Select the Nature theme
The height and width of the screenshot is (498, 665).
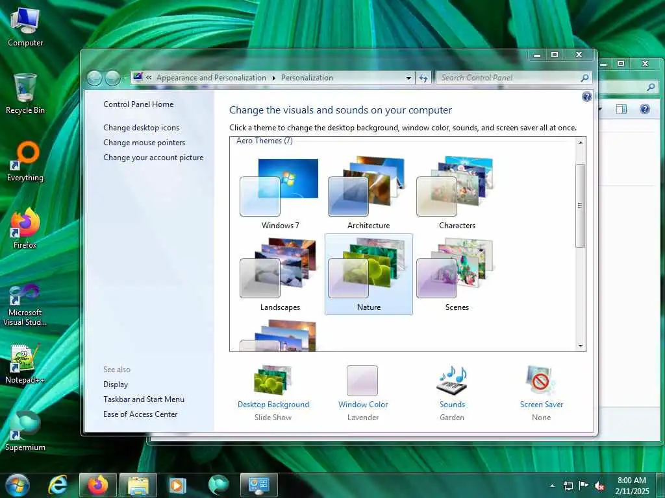pos(368,274)
